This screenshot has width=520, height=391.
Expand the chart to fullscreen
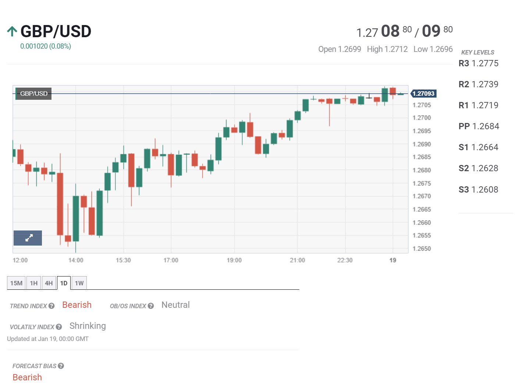pyautogui.click(x=28, y=238)
